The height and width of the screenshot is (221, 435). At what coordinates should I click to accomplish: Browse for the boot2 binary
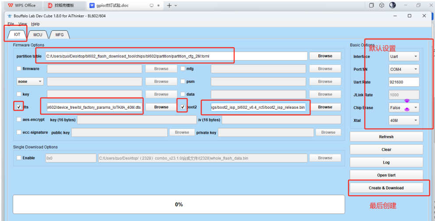[325, 107]
